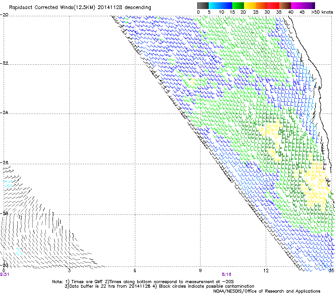This screenshot has width=335, height=294.
Task: Click the NOAA/NESDIS credit line
Action: pos(267,291)
